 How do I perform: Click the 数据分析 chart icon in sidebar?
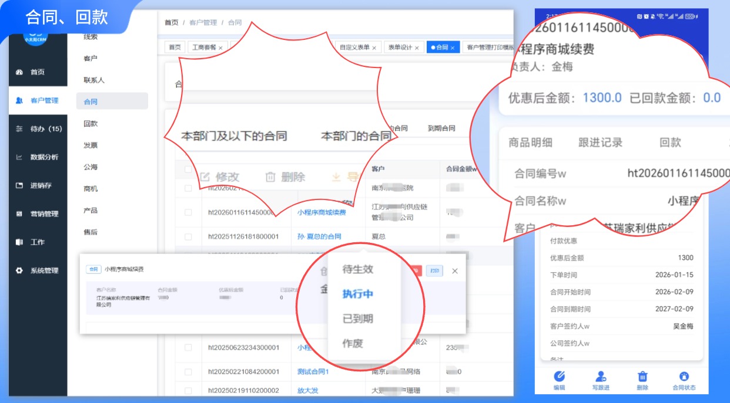[x=19, y=157]
